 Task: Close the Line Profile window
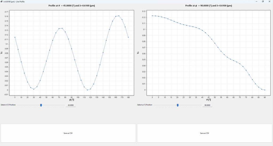pyautogui.click(x=269, y=2)
